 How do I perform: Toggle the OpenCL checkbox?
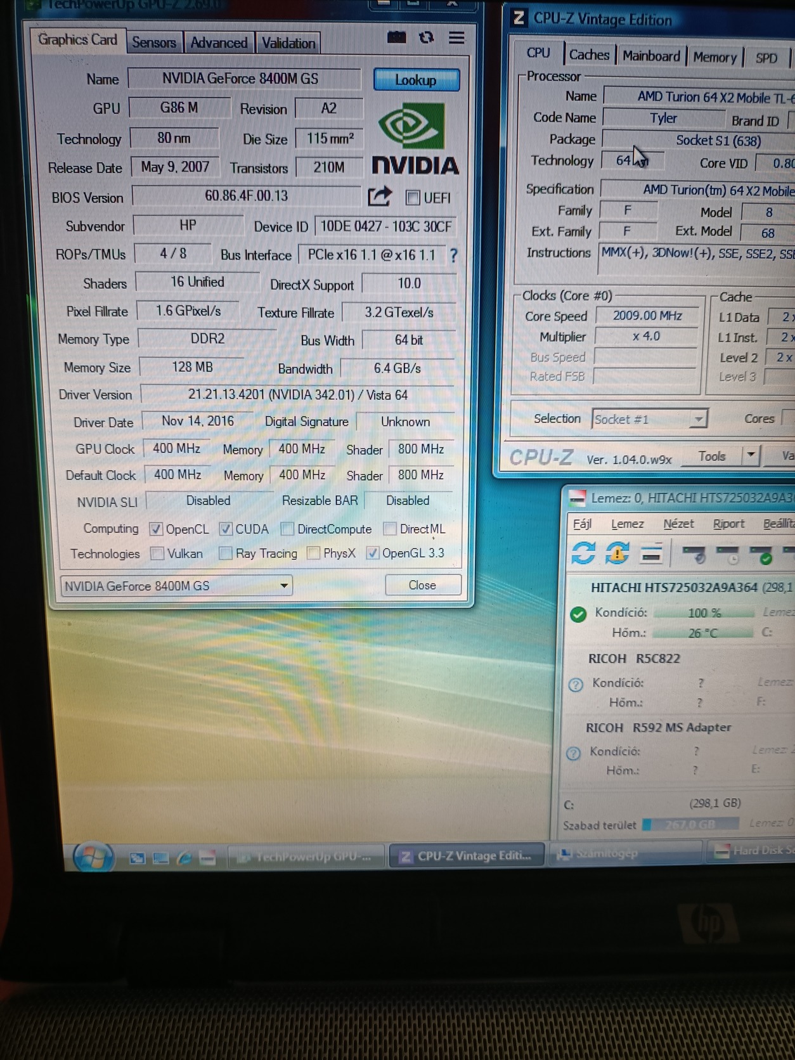(156, 529)
